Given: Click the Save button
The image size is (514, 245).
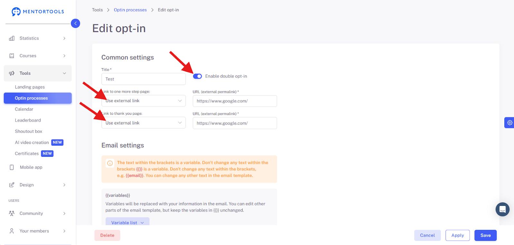Looking at the screenshot, I should tap(485, 235).
